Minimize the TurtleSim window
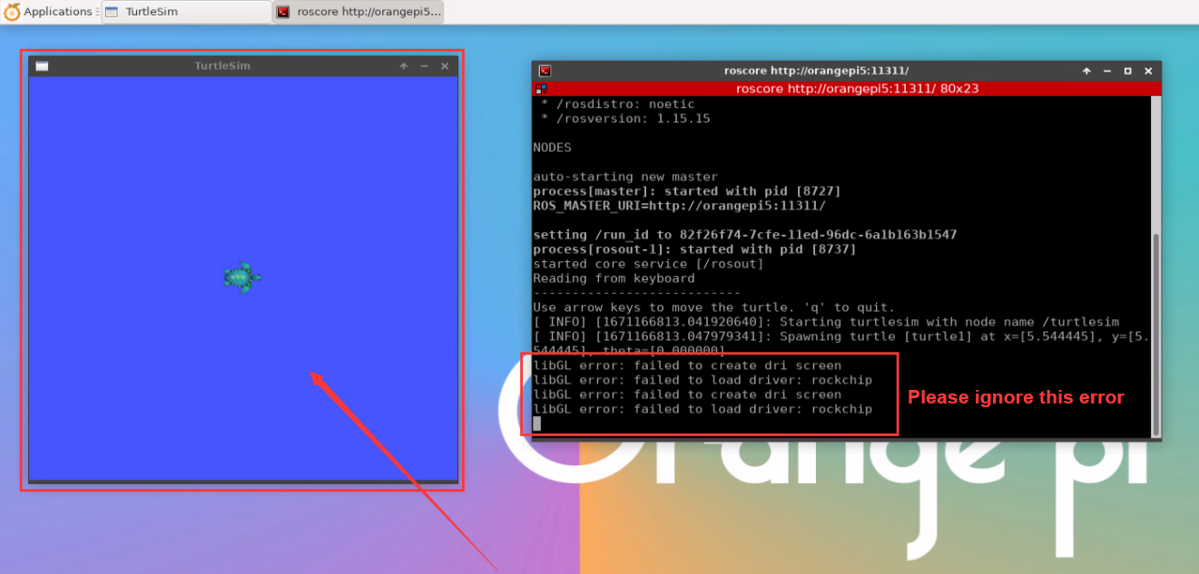 click(x=424, y=66)
